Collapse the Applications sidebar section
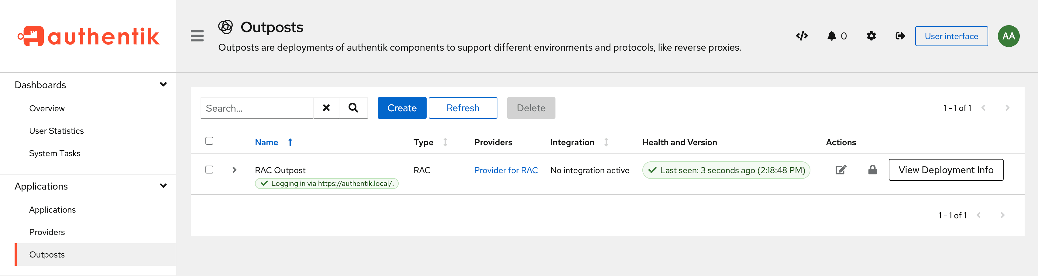Screen dimensions: 1038x276 pyautogui.click(x=163, y=186)
